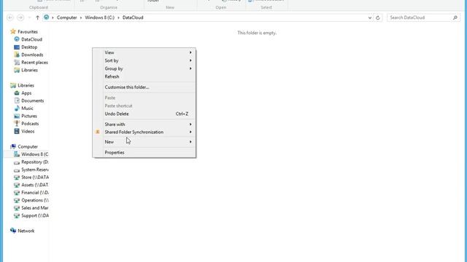
Task: Open Downloads under Favourites
Action: point(32,55)
